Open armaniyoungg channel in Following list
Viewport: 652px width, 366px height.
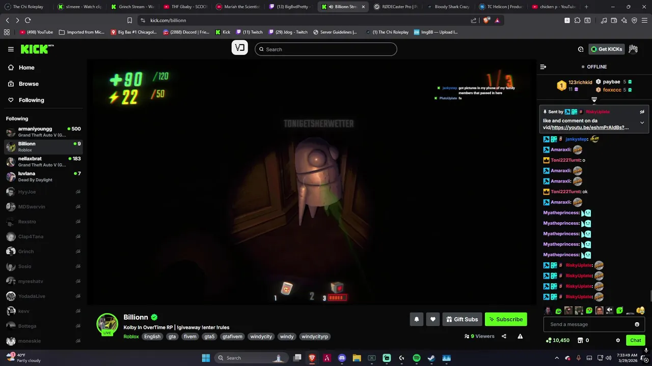tap(43, 132)
